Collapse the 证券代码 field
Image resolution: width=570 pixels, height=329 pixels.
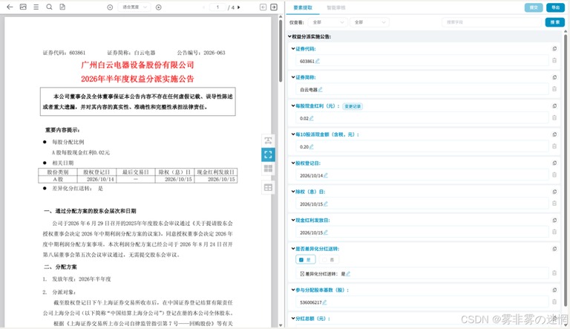(293, 49)
